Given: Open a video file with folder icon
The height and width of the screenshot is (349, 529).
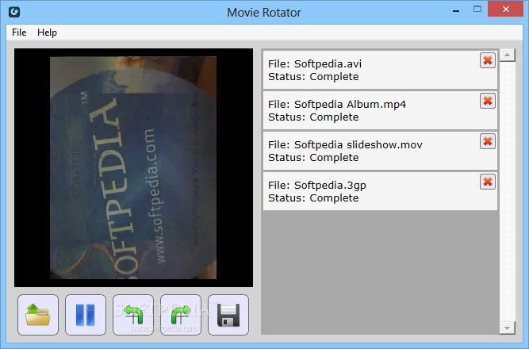Looking at the screenshot, I should [x=38, y=315].
